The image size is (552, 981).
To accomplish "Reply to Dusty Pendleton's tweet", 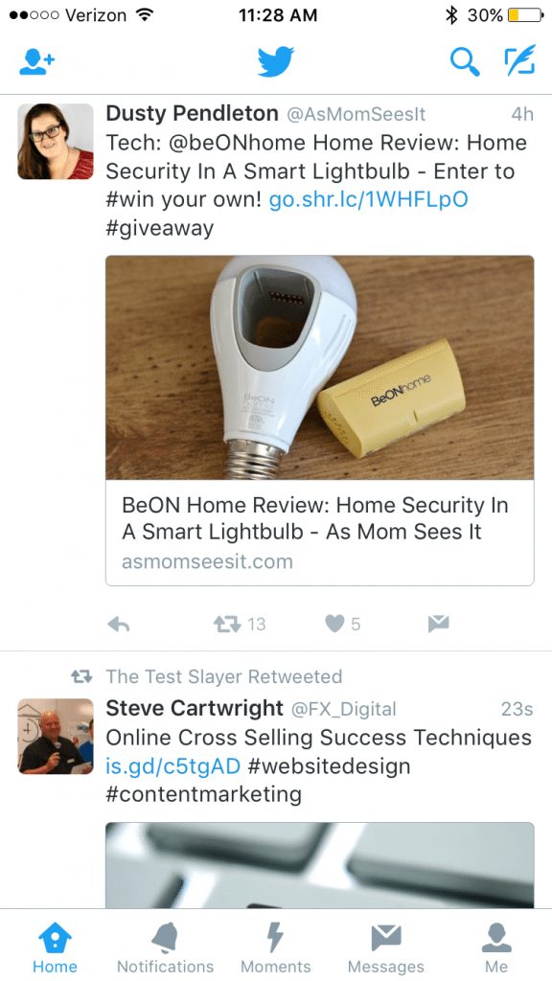I will (x=118, y=624).
